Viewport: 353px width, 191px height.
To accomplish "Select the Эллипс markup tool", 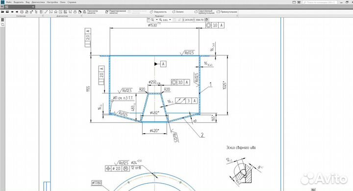I will click(178, 12).
